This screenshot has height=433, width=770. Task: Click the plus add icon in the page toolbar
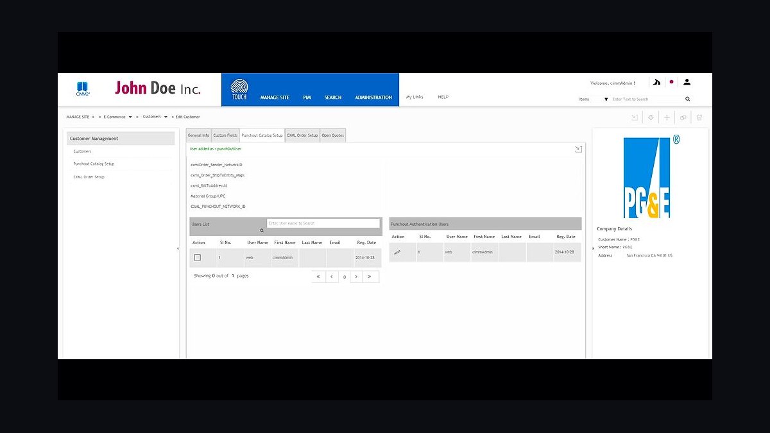tap(667, 117)
